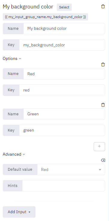109x221 pixels.
Task: Click the Select type badge
Action: click(64, 7)
